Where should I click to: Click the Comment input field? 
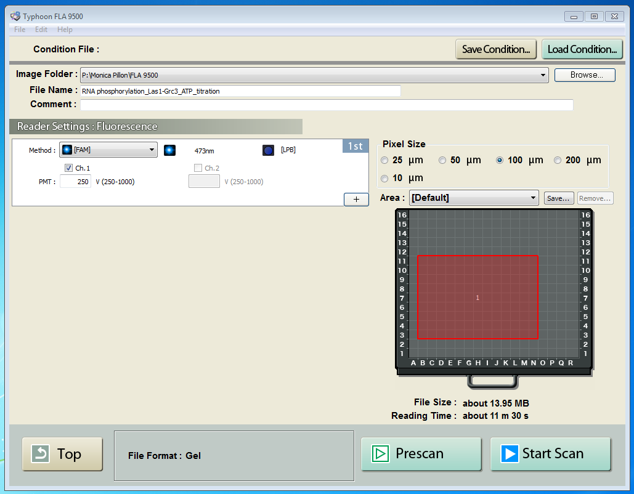327,105
